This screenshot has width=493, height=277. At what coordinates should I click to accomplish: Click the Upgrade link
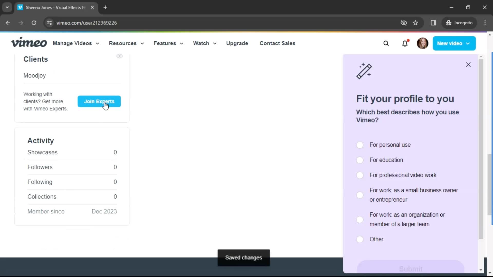coord(237,43)
